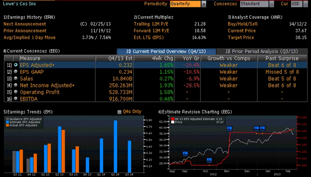This screenshot has width=311, height=177.
Task: Click the Measure column header
Action: [x=57, y=58]
